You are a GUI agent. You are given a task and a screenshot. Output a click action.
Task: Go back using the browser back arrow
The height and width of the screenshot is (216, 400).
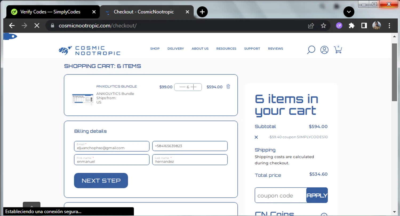(11, 26)
